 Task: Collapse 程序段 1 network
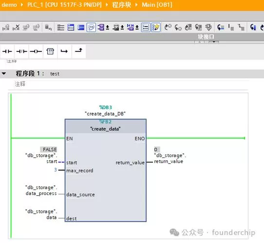[x=4, y=73]
